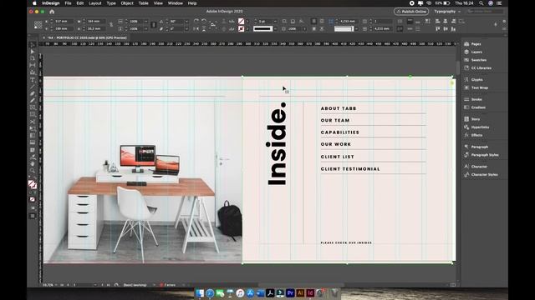The height and width of the screenshot is (300, 535).
Task: Click the Adobe Stock search field
Action: pos(485,12)
